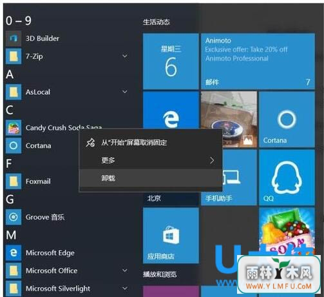This screenshot has width=324, height=297.
Task: Click the Microsoft Silverlight folder icon
Action: coord(14,289)
